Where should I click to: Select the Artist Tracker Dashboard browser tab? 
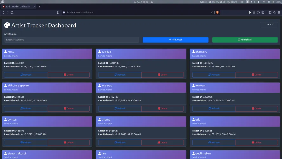tap(18, 6)
